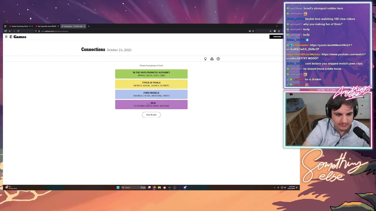Open the stats bar chart icon
The width and height of the screenshot is (376, 211).
(x=212, y=59)
